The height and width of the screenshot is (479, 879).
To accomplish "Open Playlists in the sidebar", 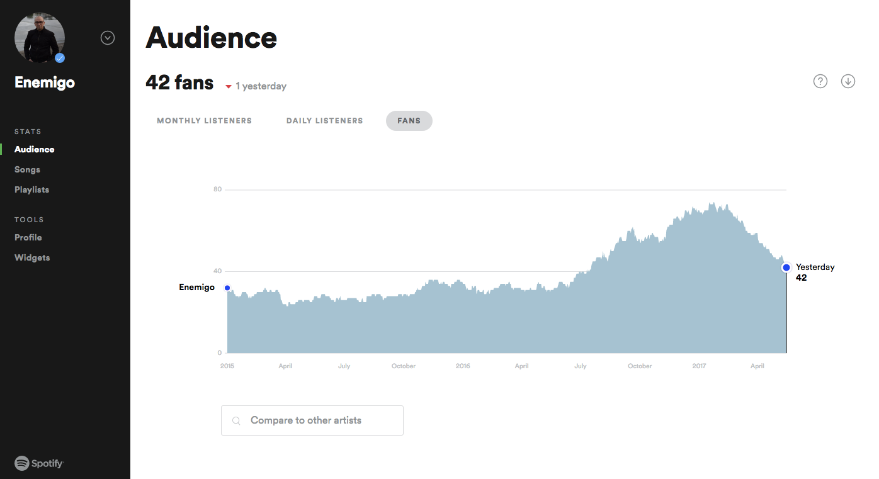I will click(31, 189).
